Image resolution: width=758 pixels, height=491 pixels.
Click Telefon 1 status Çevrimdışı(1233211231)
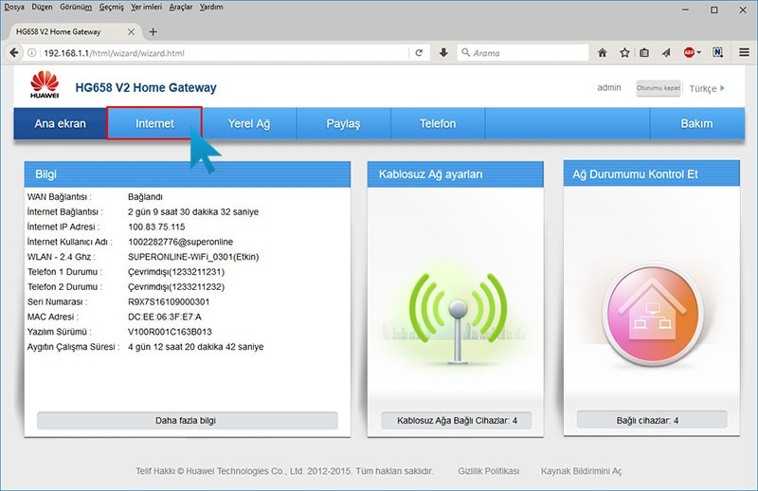coord(176,272)
